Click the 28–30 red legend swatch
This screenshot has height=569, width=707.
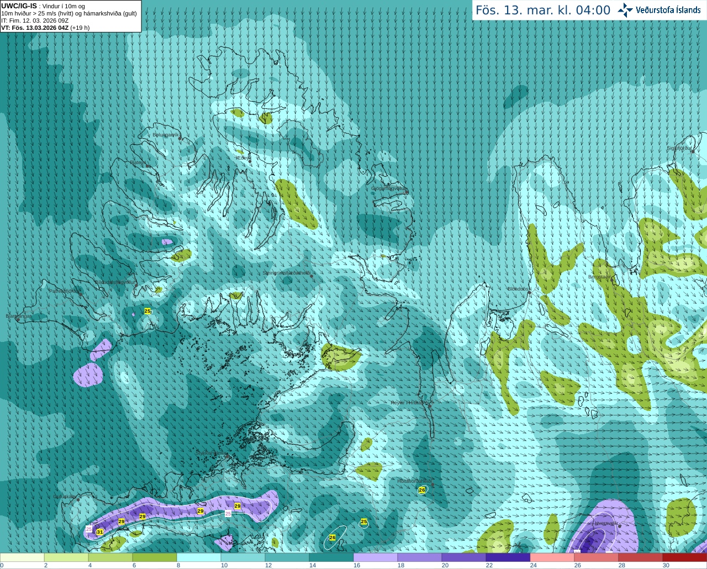(x=641, y=557)
